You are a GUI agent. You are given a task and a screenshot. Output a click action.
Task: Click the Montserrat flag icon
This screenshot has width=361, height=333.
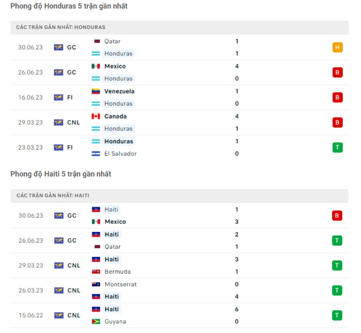click(95, 284)
